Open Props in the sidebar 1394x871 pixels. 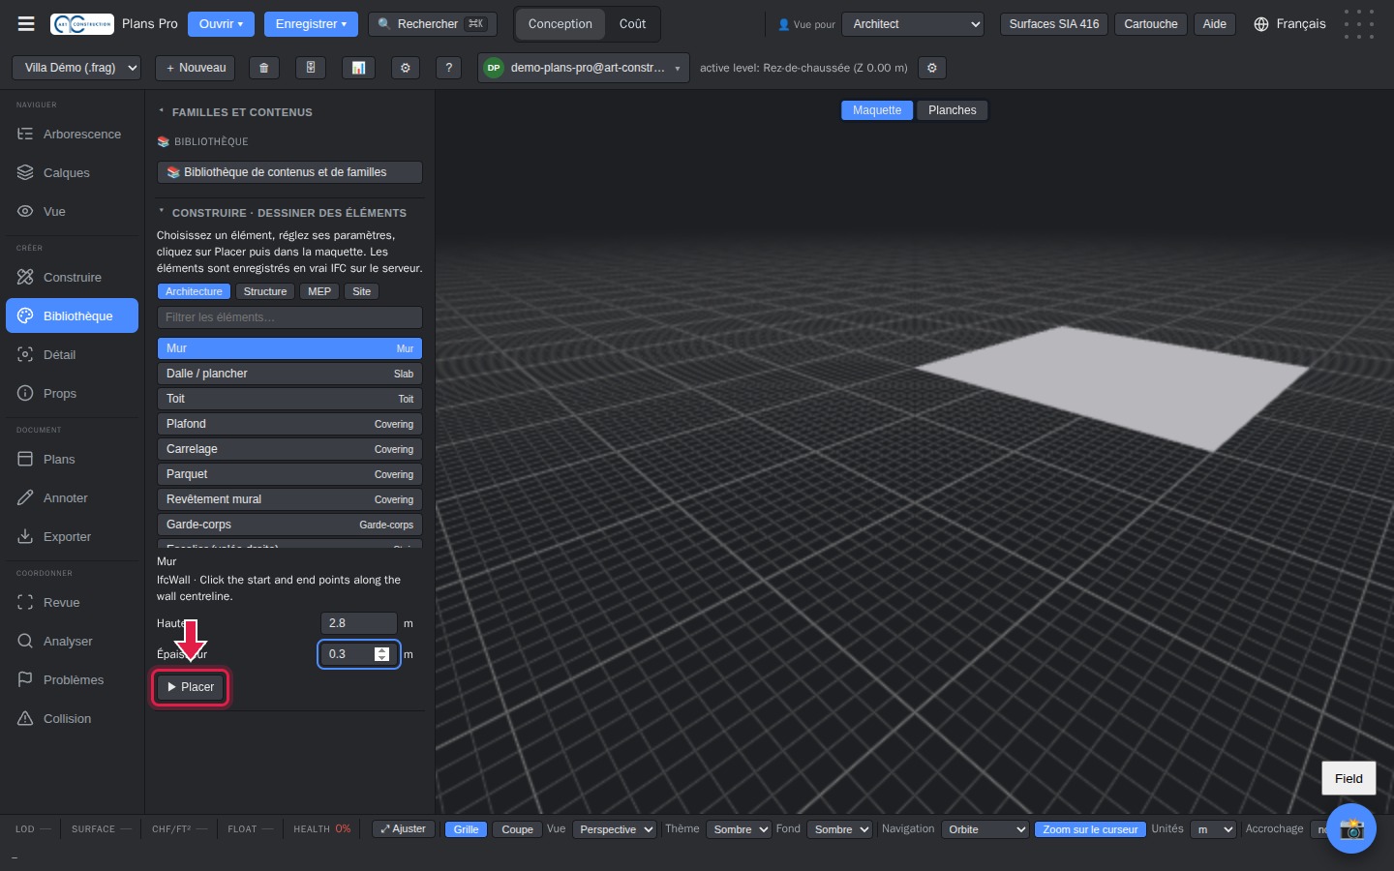pos(72,394)
